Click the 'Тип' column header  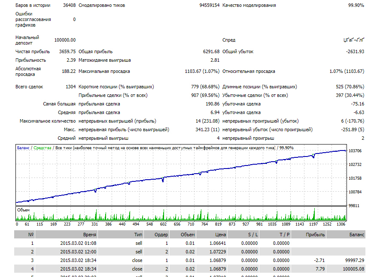point(121,235)
